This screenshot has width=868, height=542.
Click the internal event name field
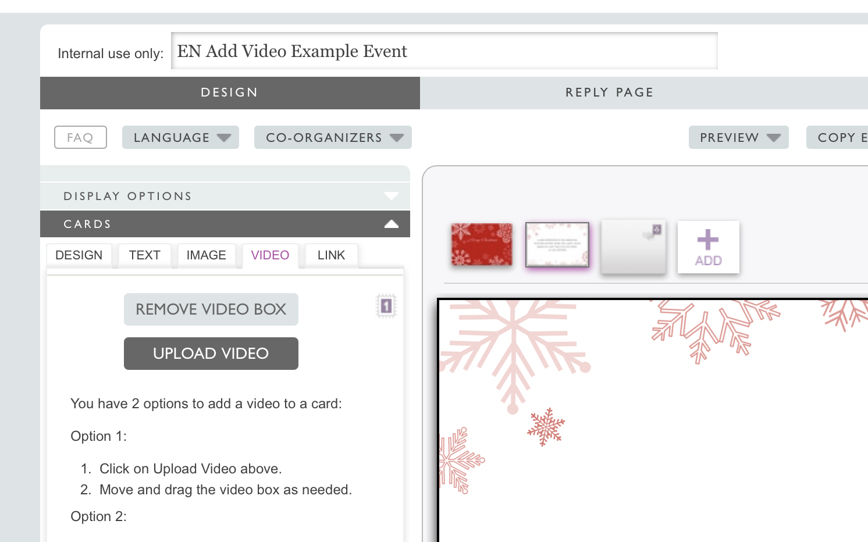pyautogui.click(x=444, y=51)
